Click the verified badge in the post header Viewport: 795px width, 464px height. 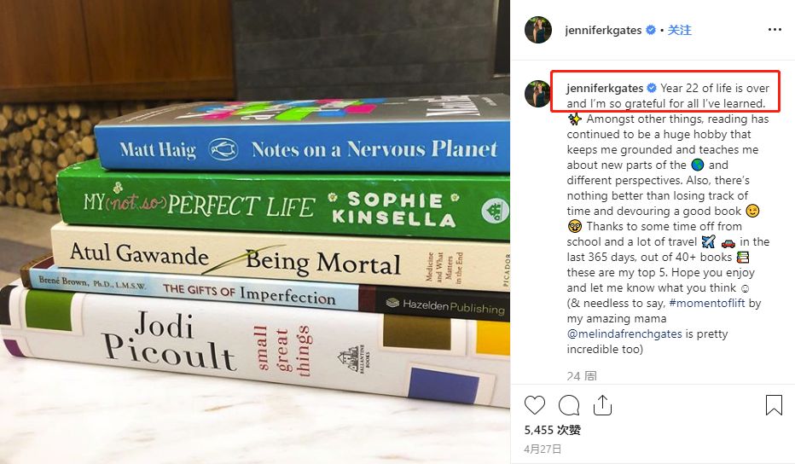point(651,30)
